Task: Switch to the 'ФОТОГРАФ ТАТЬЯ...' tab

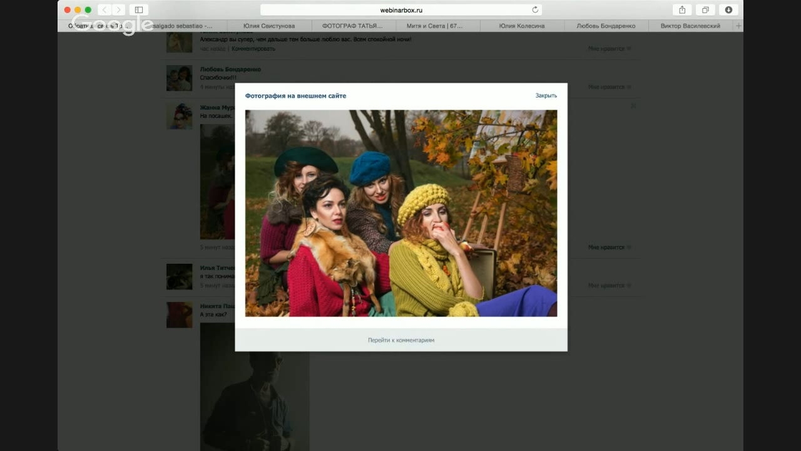Action: 354,26
